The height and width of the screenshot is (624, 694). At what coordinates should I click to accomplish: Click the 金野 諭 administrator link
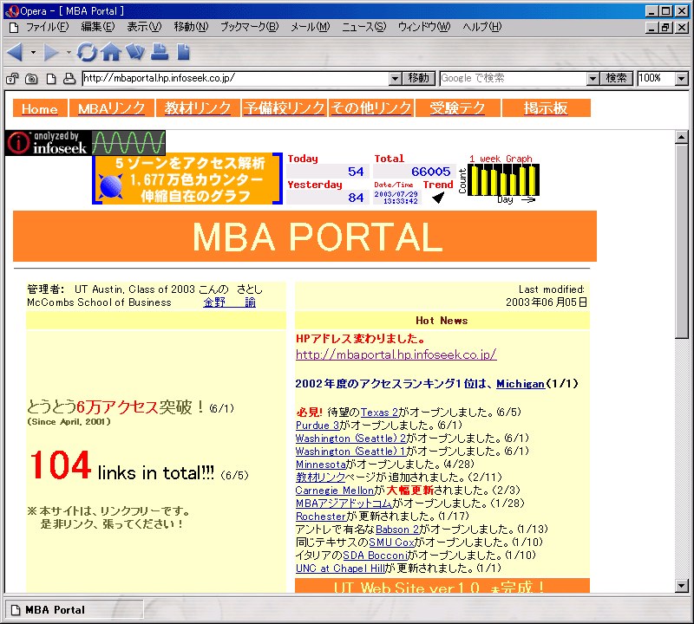point(229,302)
